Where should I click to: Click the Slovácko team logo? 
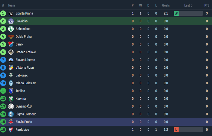pyautogui.click(x=11, y=21)
